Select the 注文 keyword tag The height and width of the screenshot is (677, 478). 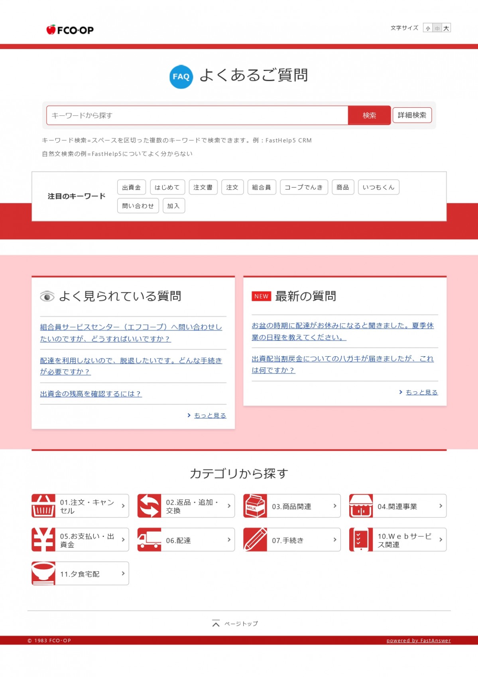click(232, 187)
